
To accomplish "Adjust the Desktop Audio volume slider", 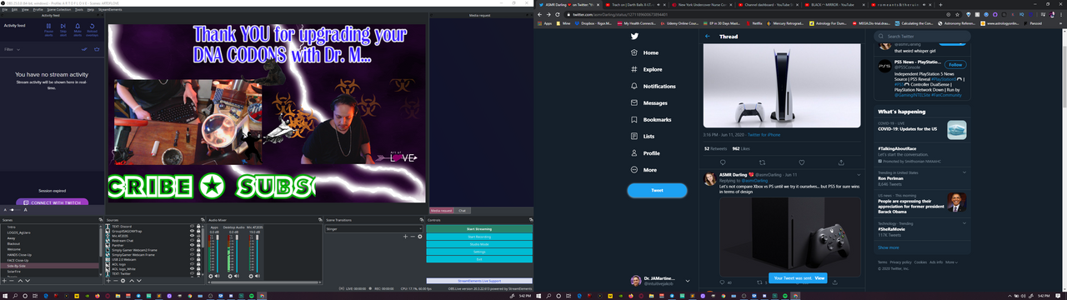I will pos(237,253).
